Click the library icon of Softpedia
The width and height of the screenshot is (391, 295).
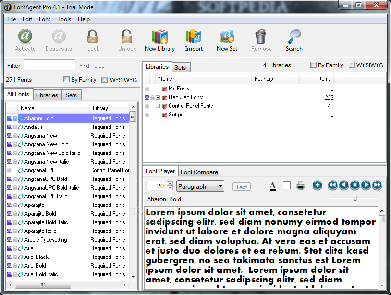[x=165, y=115]
